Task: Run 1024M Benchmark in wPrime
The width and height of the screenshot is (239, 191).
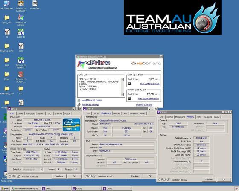Action: [149, 99]
